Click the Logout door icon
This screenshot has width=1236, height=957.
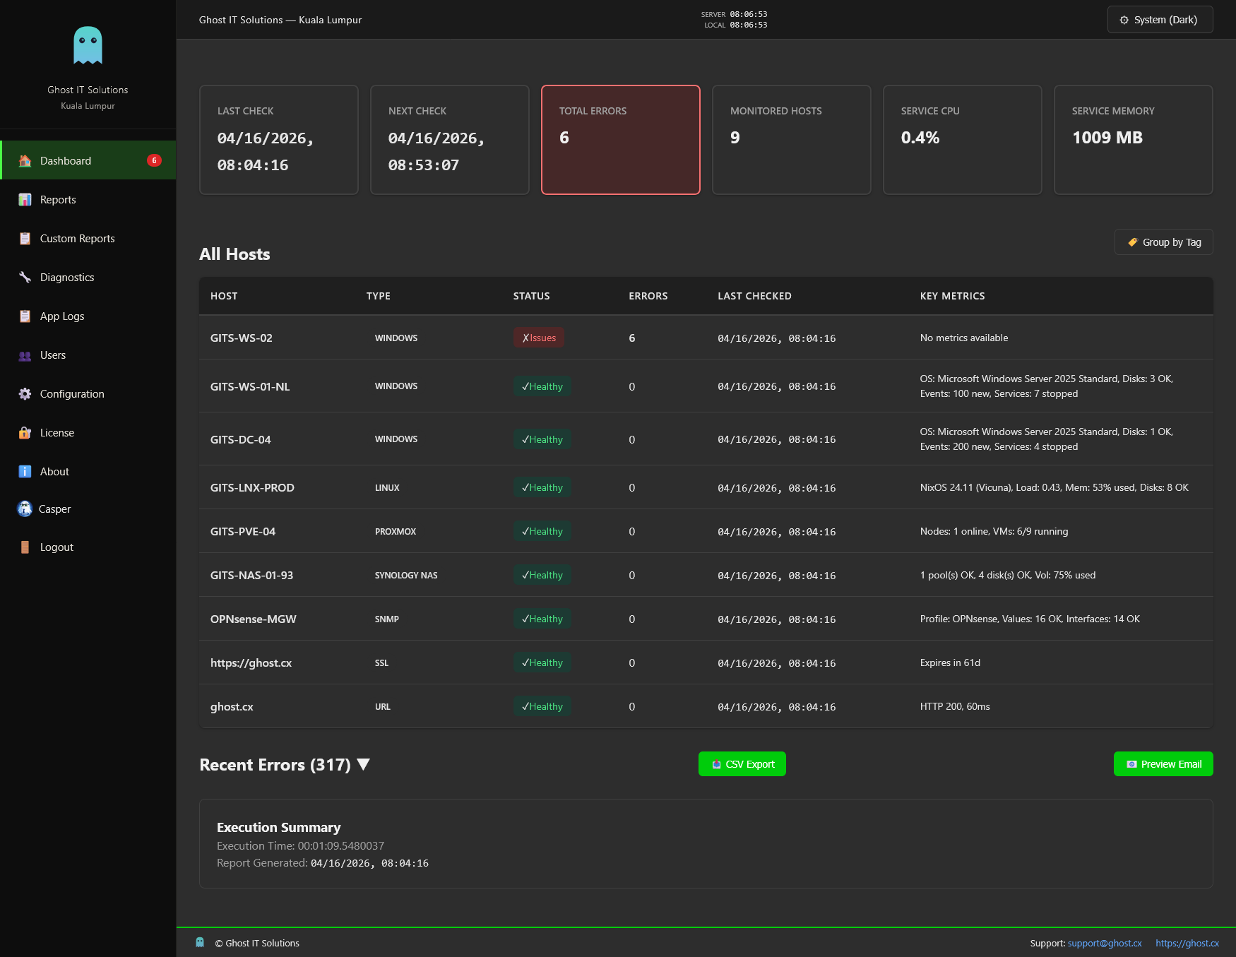click(x=25, y=547)
